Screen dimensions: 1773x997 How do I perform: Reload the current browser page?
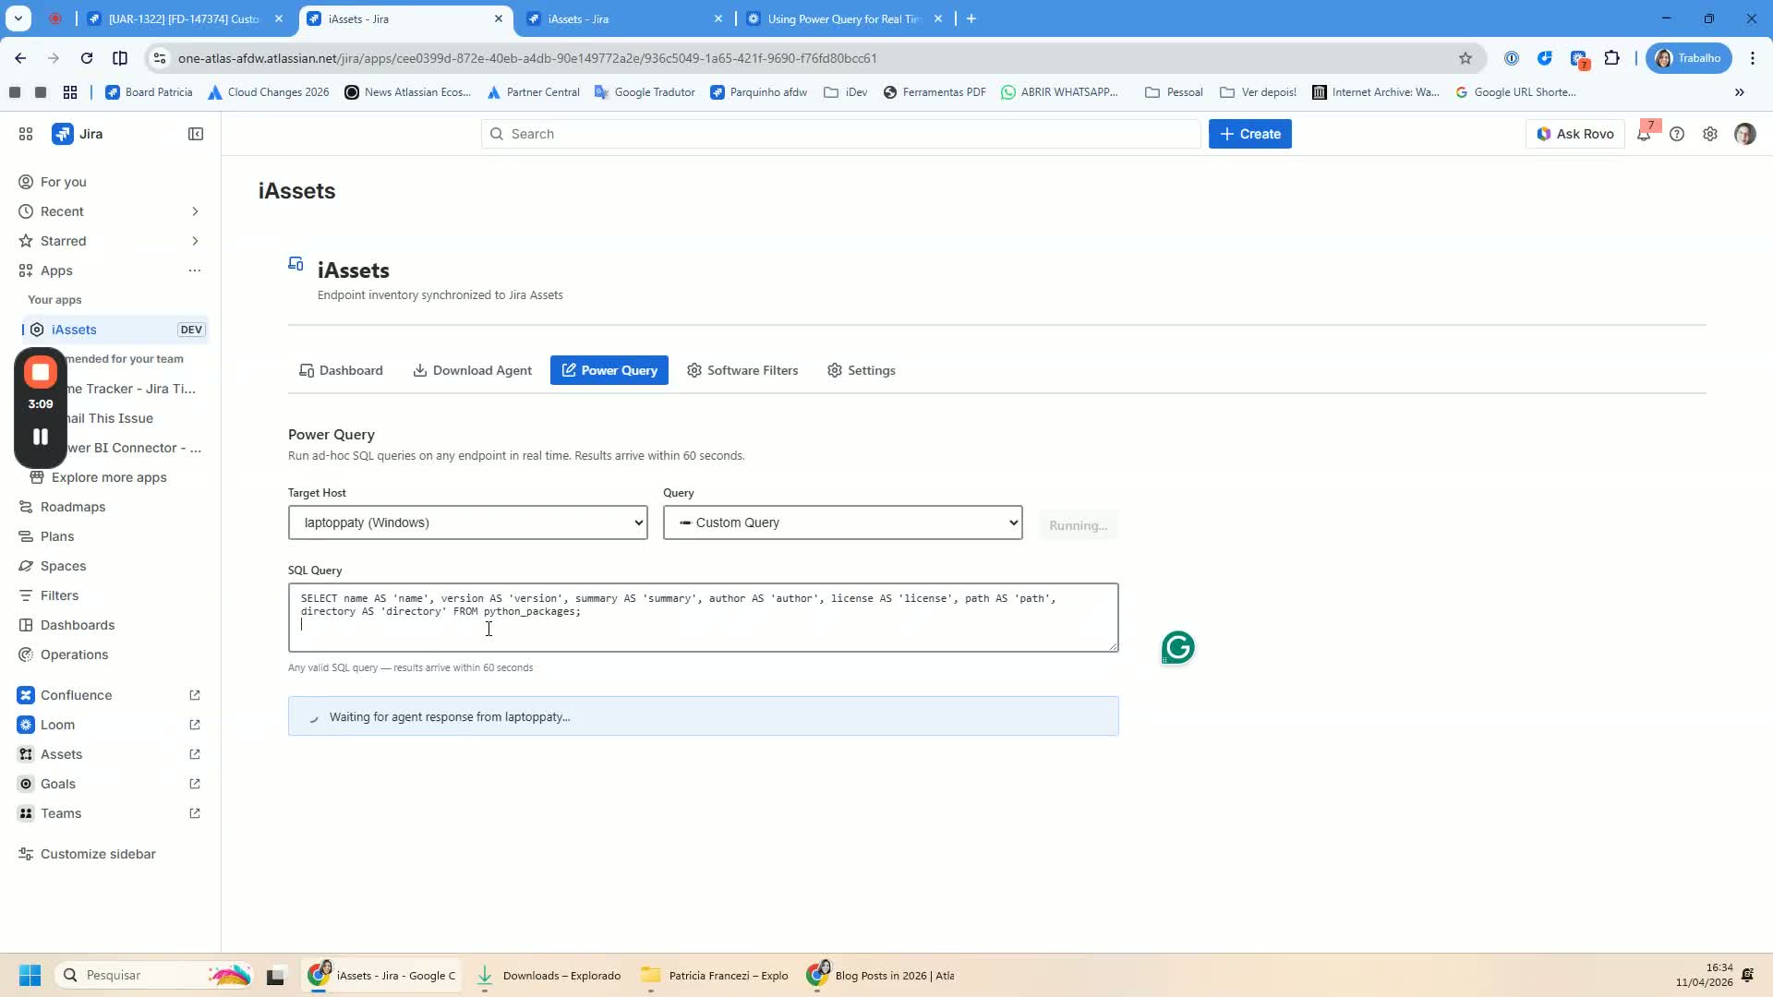87,58
